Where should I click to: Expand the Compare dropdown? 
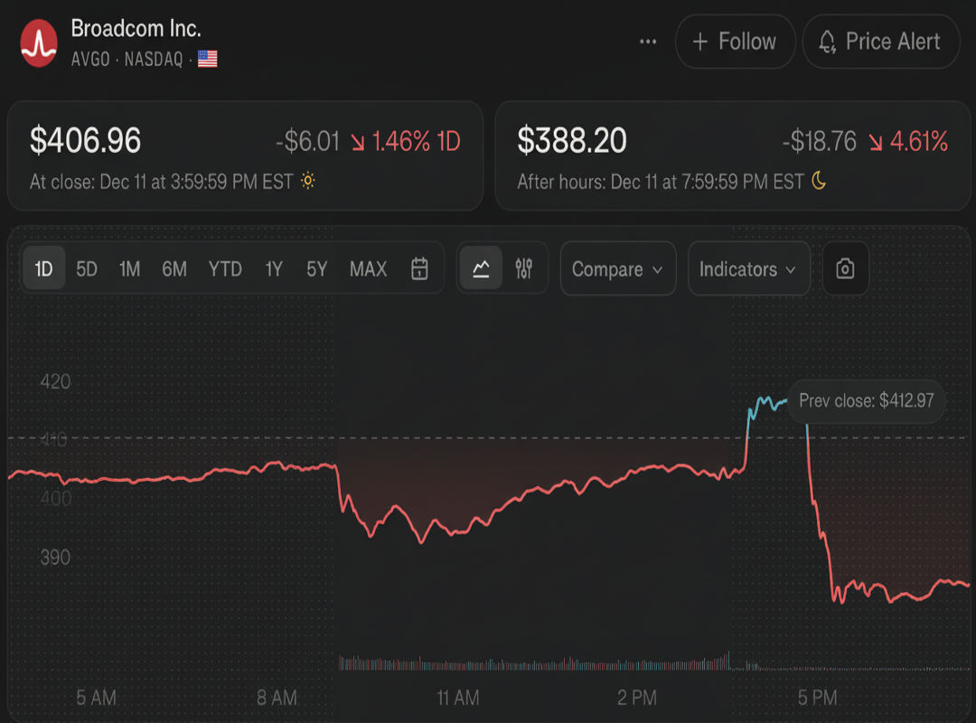(x=617, y=268)
